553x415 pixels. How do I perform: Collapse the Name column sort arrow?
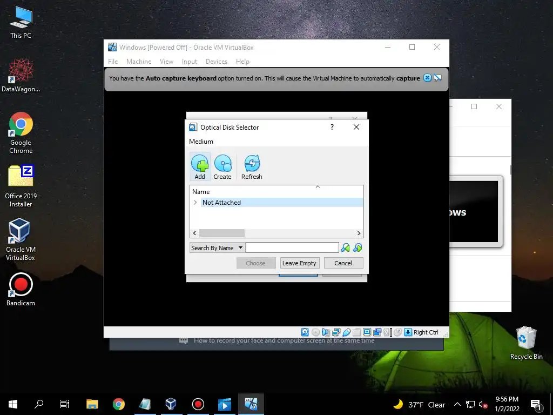click(x=318, y=186)
